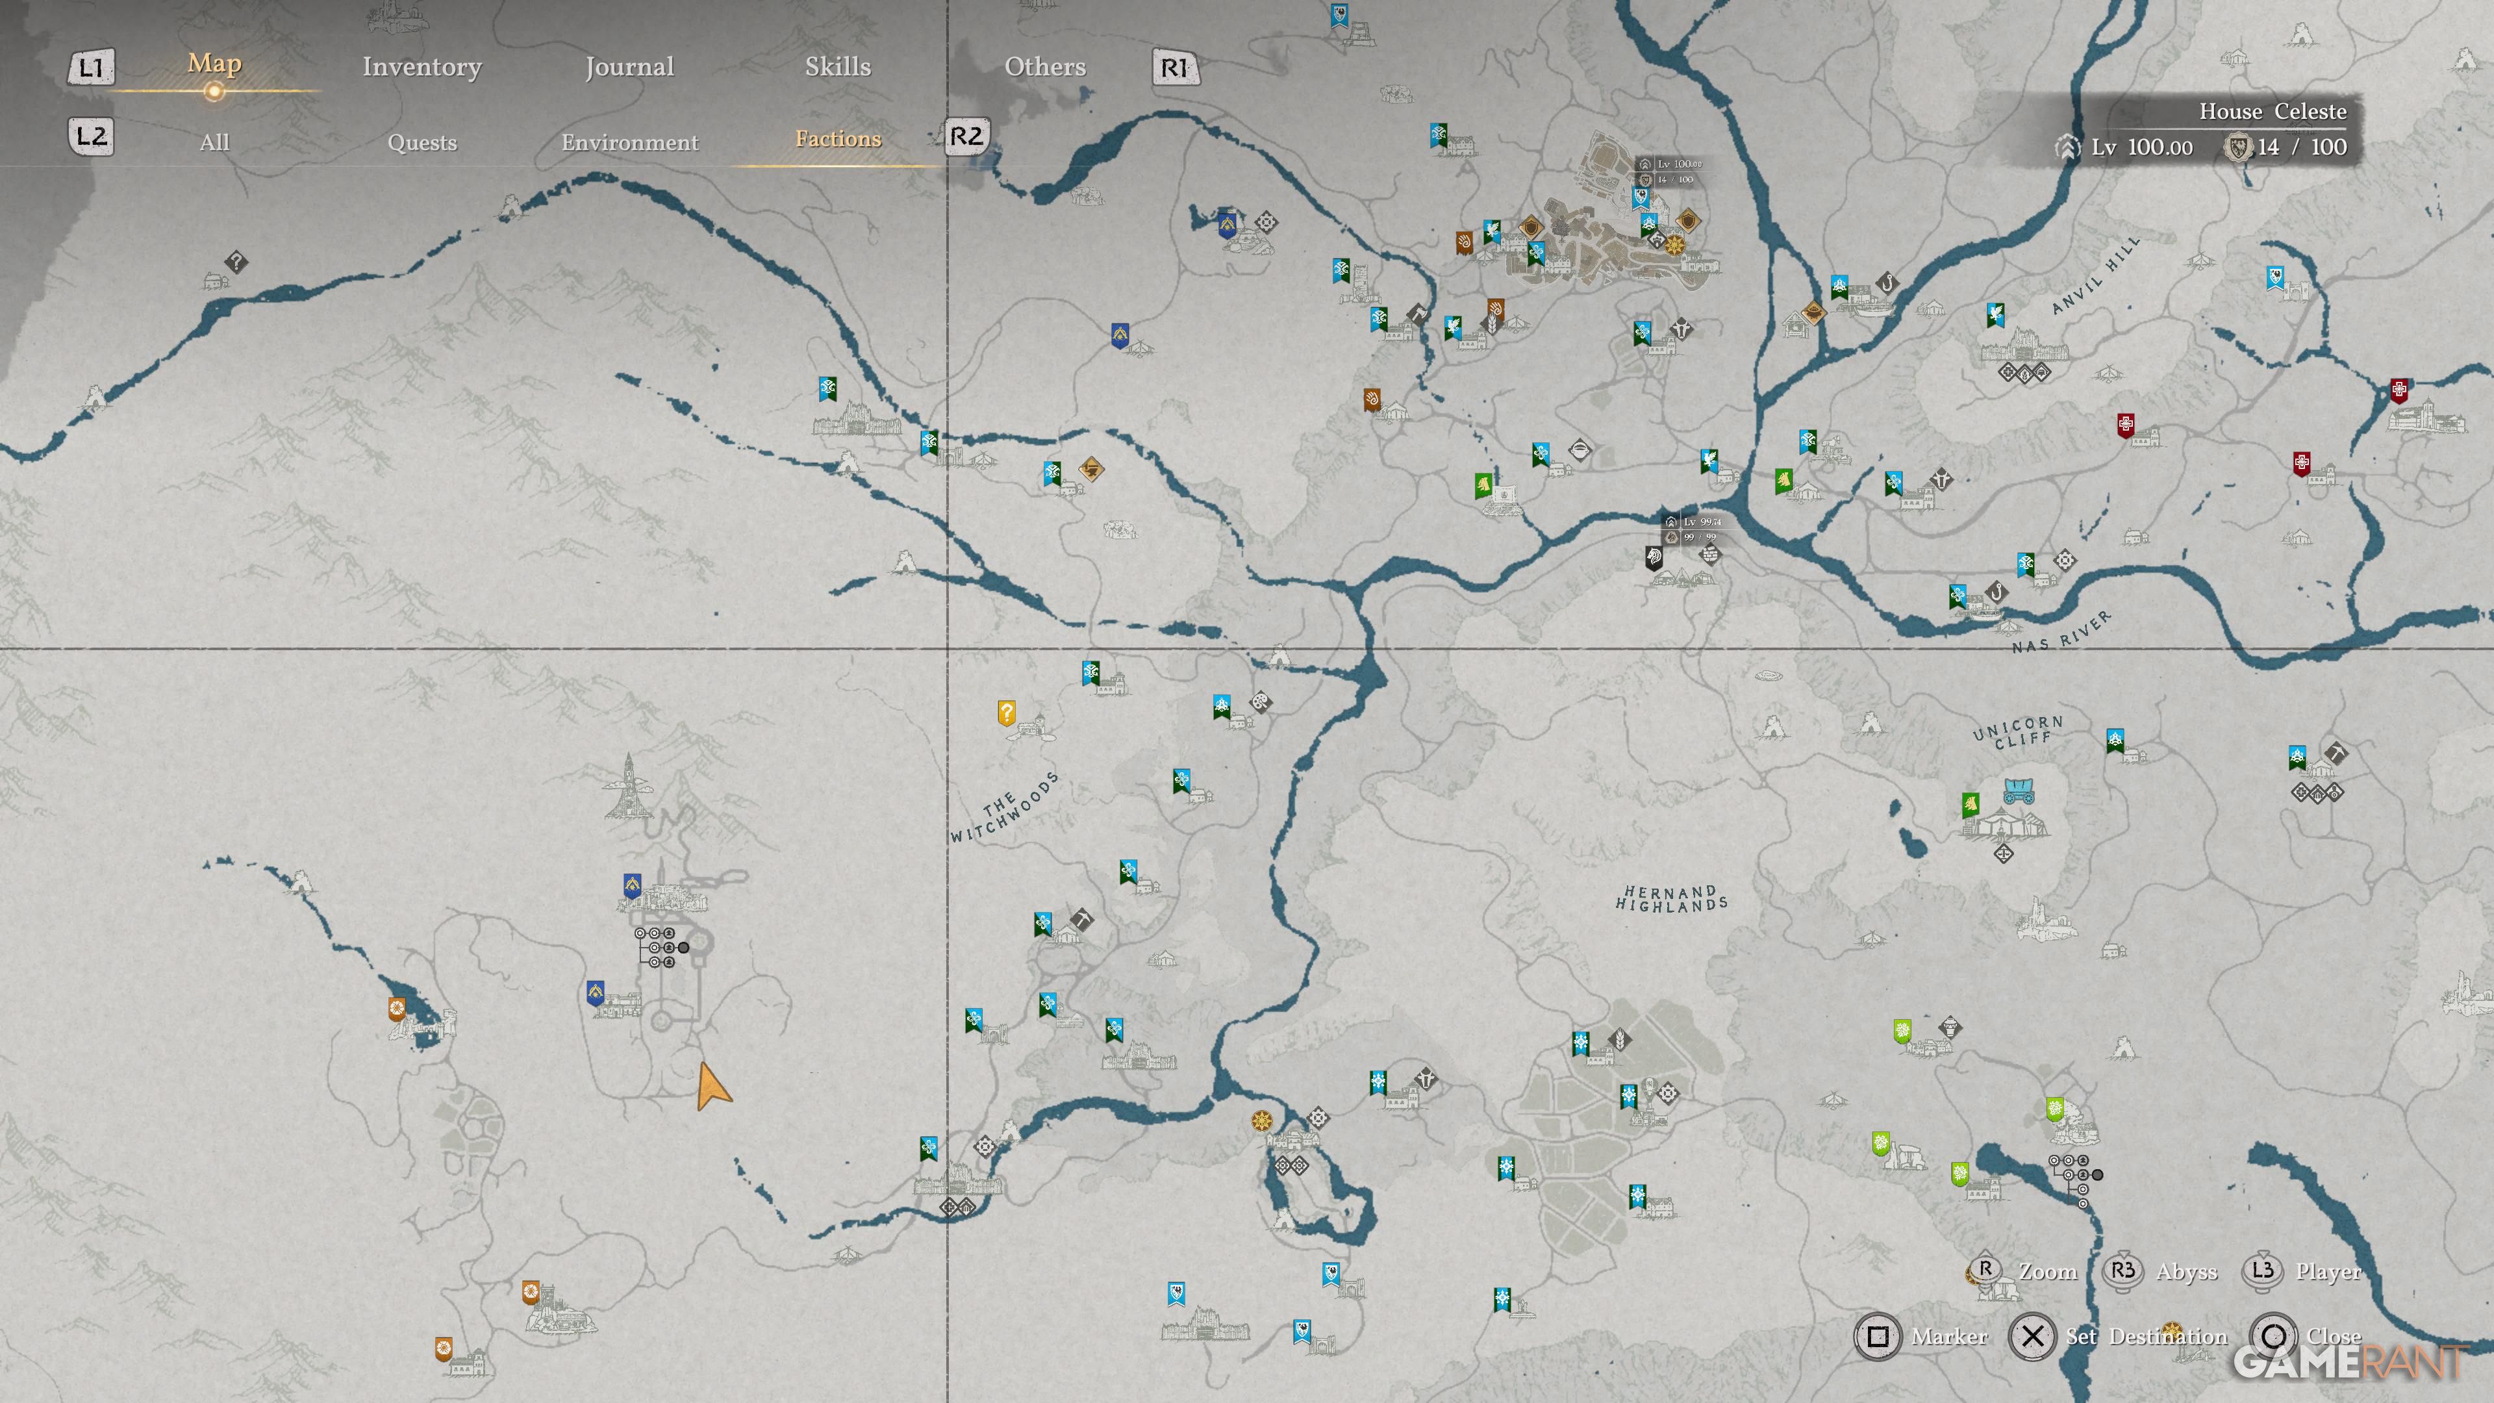The image size is (2494, 1403).
Task: Switch to the Journal tab
Action: coord(629,67)
